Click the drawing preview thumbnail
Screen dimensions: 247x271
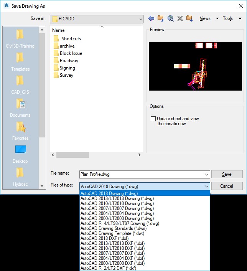pyautogui.click(x=195, y=66)
